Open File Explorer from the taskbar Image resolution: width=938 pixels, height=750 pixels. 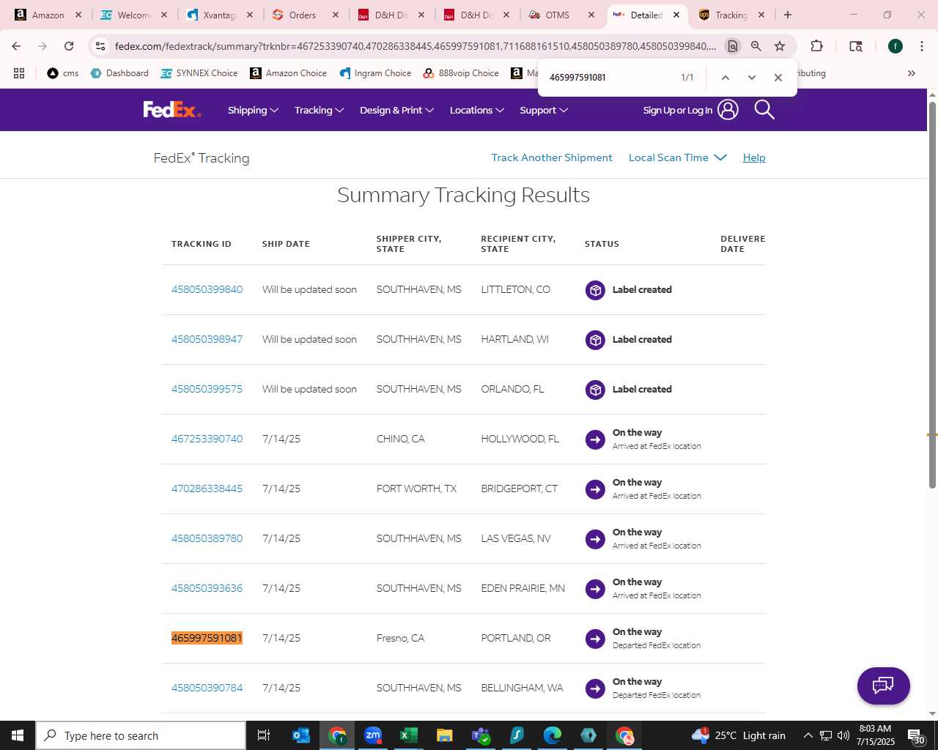(444, 735)
